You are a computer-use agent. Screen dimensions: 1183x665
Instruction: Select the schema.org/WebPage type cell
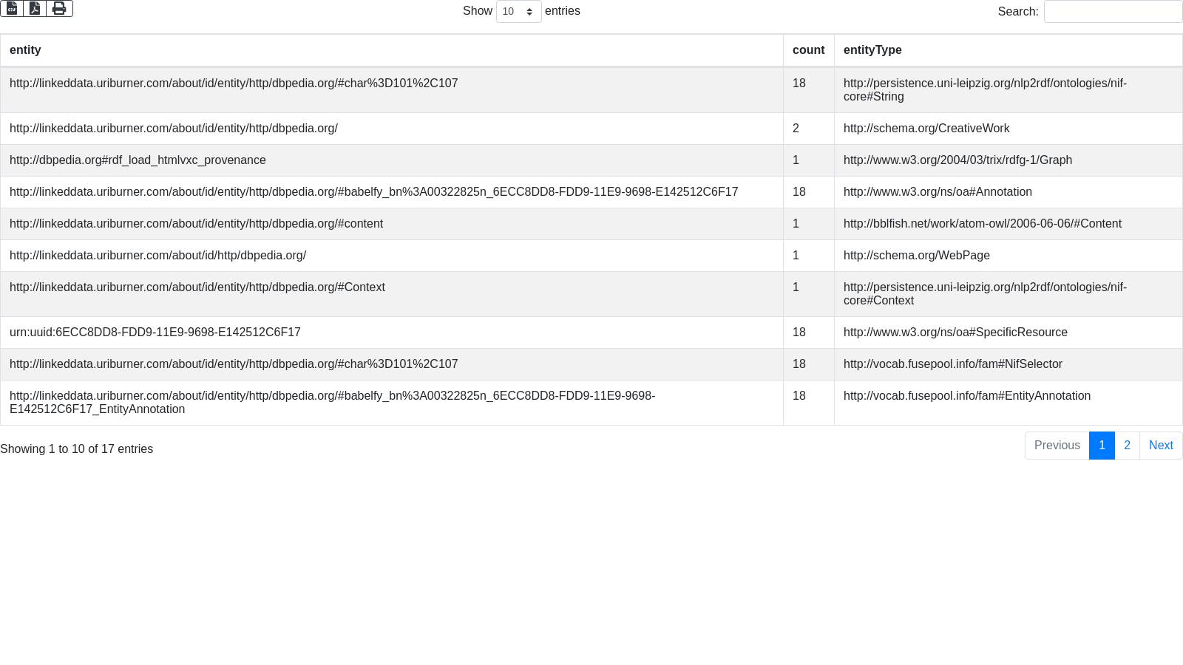916,256
